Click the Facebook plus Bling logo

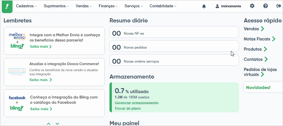(x=17, y=103)
